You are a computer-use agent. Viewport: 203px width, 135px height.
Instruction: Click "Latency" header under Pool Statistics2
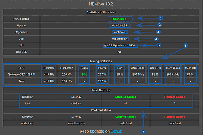pyautogui.click(x=76, y=117)
